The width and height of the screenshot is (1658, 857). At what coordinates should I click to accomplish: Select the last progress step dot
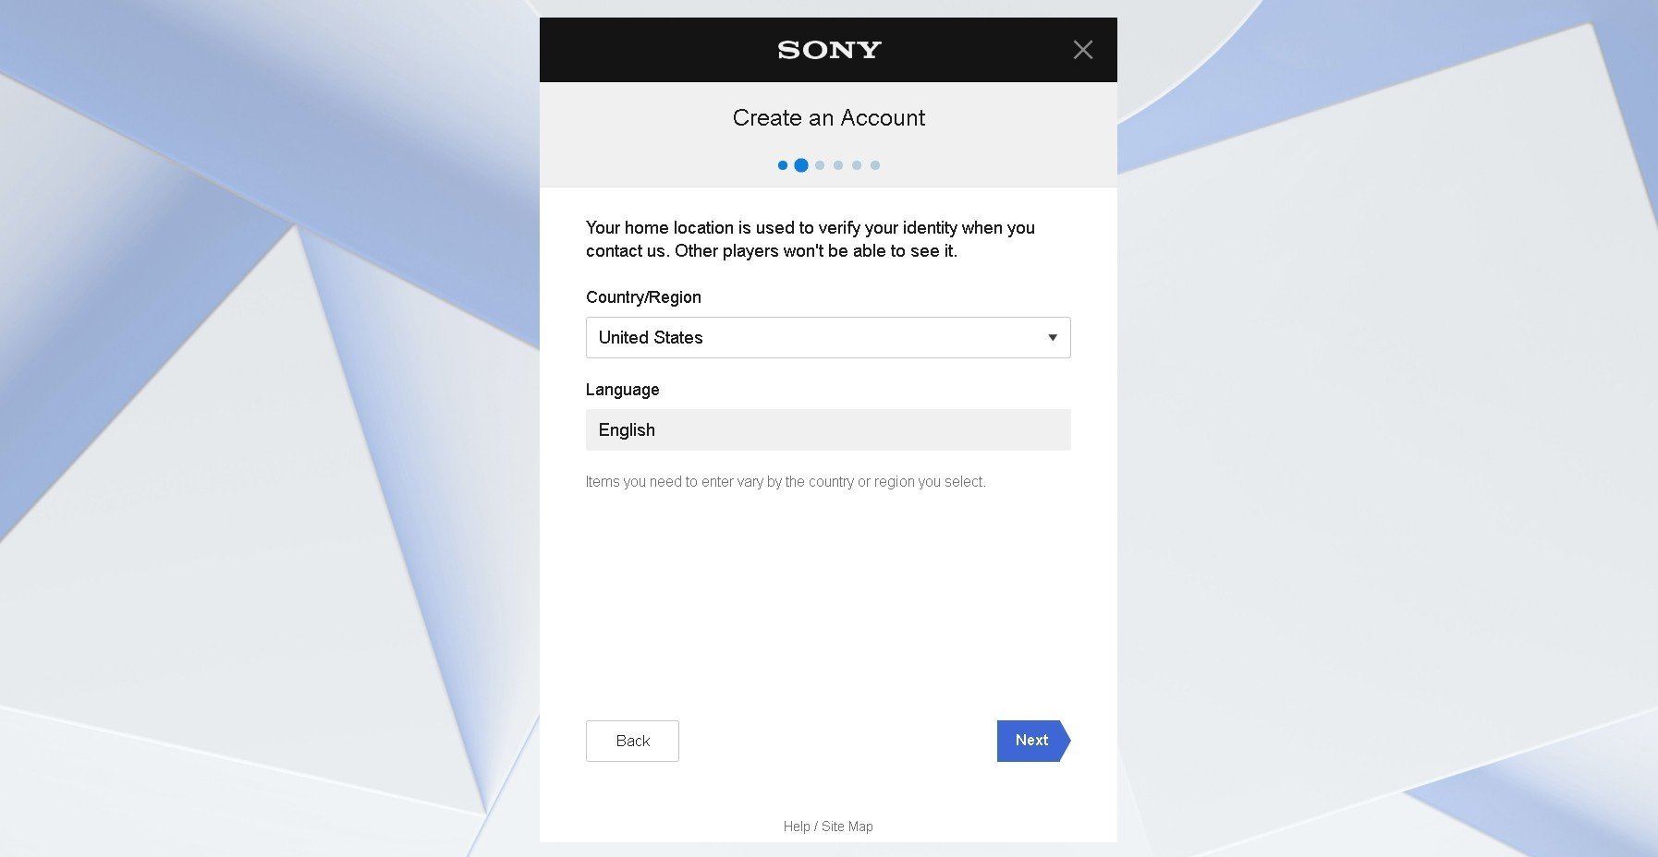coord(875,165)
